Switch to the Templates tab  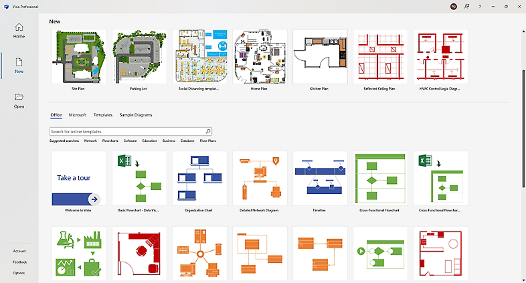[102, 115]
